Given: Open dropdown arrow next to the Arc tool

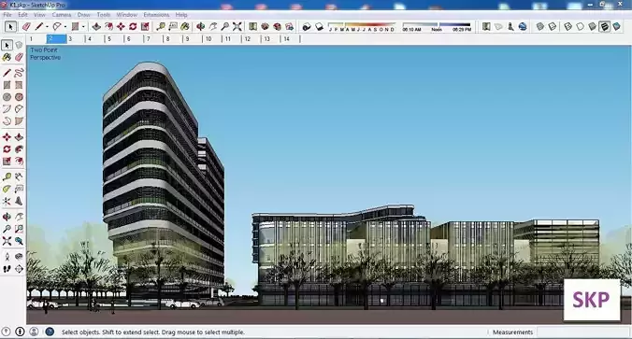Looking at the screenshot, I should (x=65, y=27).
